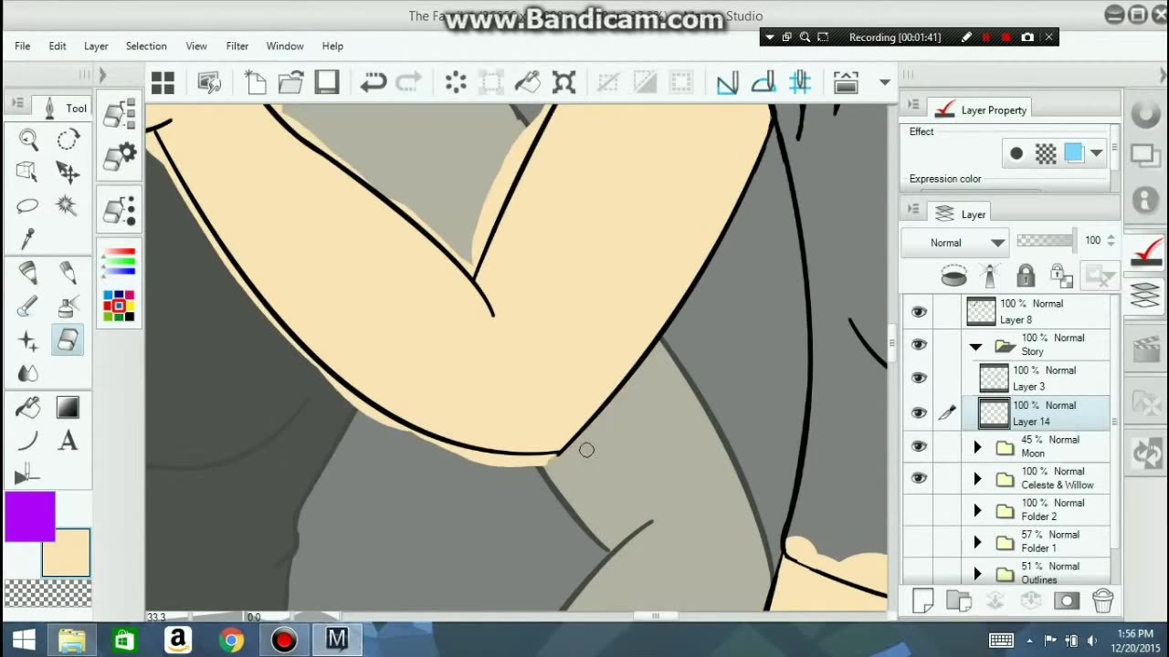
Task: Click the peach sub color swatch
Action: (66, 553)
